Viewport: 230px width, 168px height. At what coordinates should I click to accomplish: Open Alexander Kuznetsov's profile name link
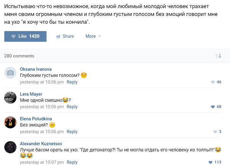(x=41, y=144)
